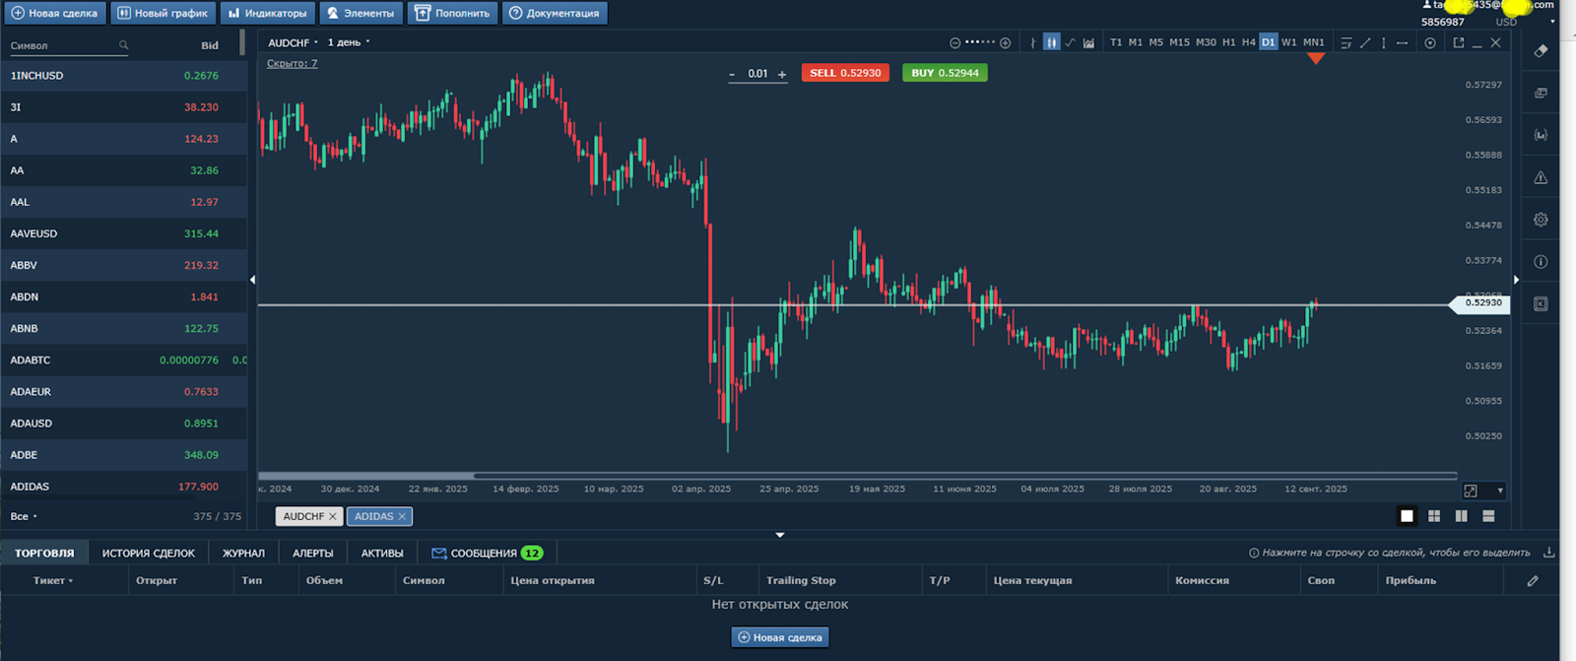Select the two-column chart layout
Viewport: 1576px width, 661px height.
(x=1461, y=516)
